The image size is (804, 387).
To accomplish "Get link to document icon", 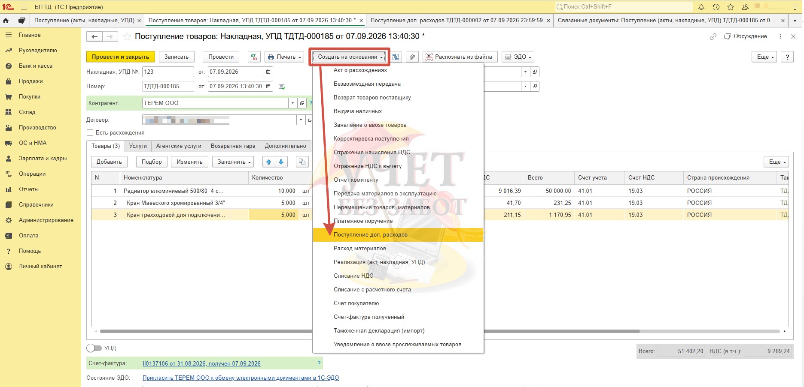I will (x=713, y=36).
